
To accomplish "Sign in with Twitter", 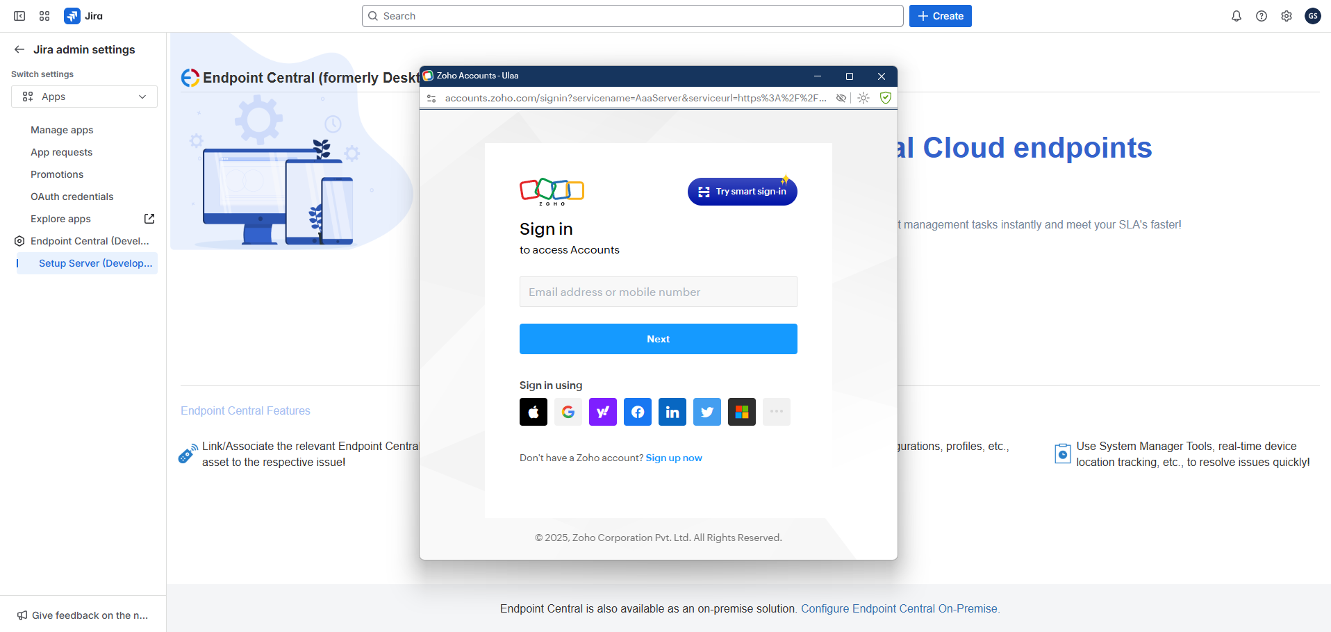I will click(x=707, y=412).
